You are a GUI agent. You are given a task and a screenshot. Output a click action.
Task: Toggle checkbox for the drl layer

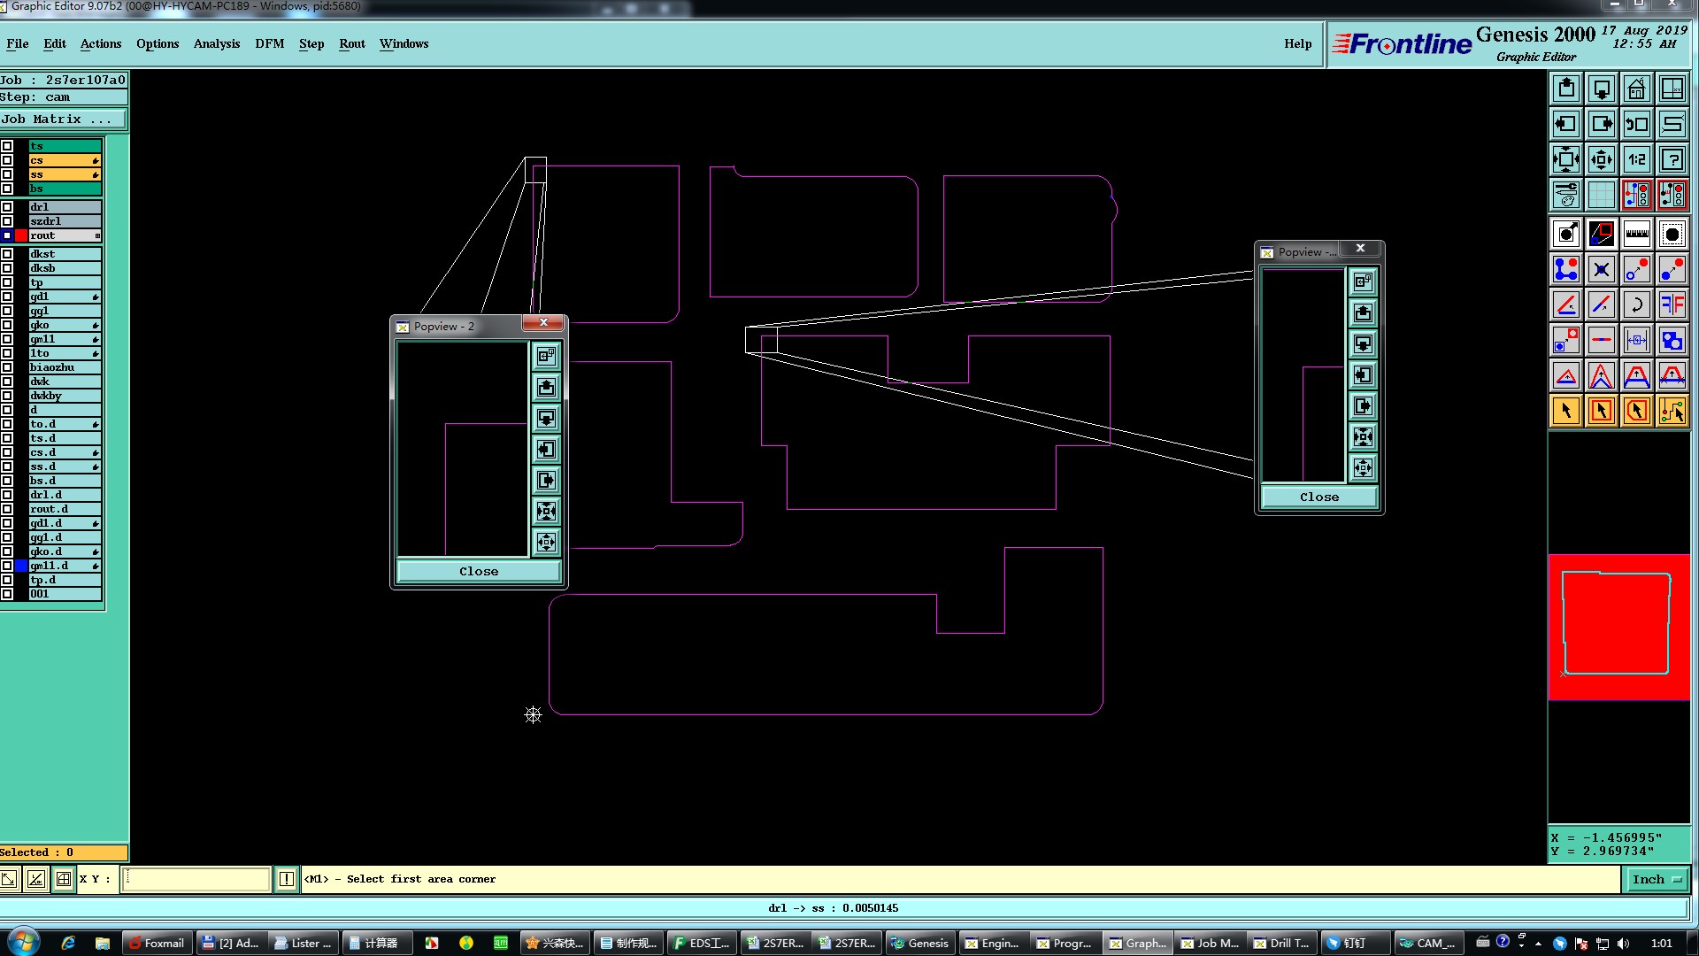[7, 207]
